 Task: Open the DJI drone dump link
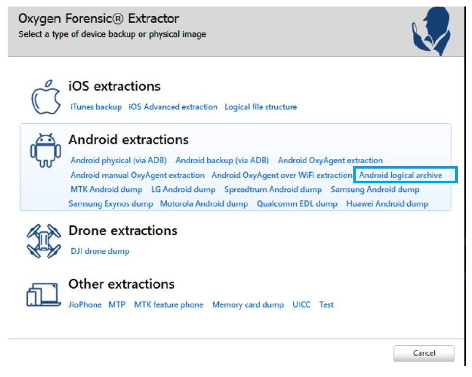coord(100,251)
